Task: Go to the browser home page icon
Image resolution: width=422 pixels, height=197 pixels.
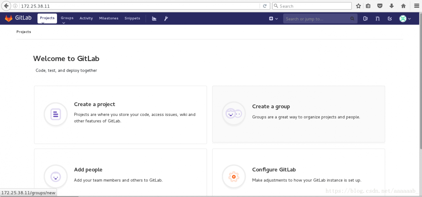Action: click(x=403, y=6)
